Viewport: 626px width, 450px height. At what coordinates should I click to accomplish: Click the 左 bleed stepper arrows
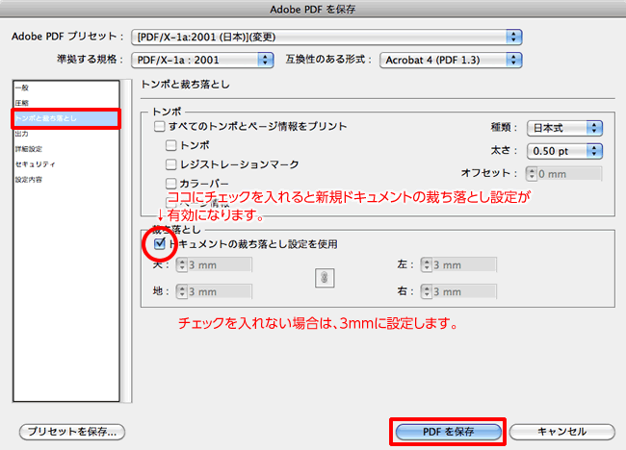point(427,265)
